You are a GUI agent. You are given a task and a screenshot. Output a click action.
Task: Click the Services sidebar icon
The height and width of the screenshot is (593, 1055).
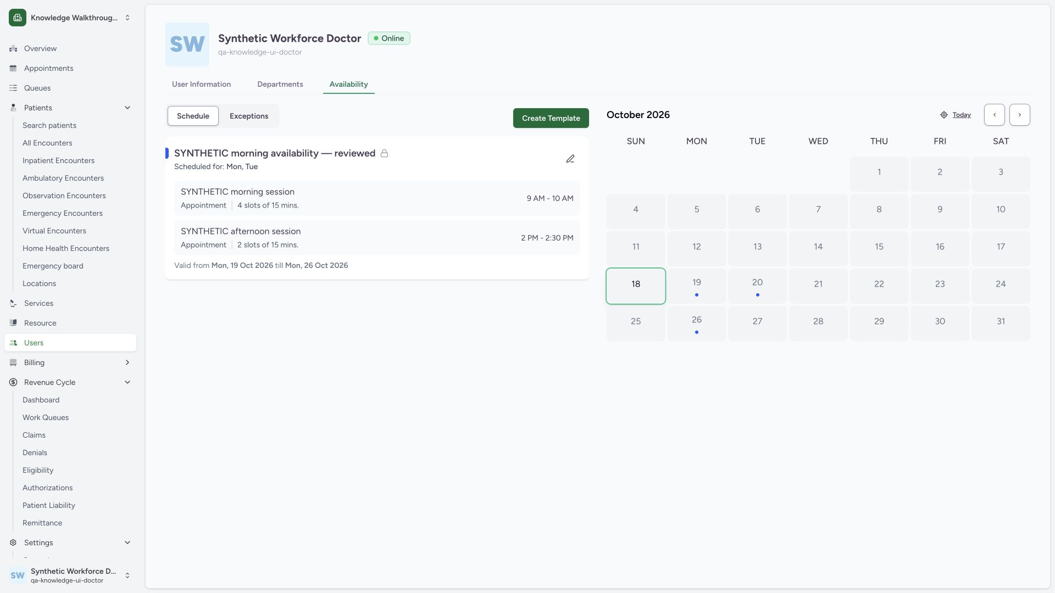click(13, 303)
